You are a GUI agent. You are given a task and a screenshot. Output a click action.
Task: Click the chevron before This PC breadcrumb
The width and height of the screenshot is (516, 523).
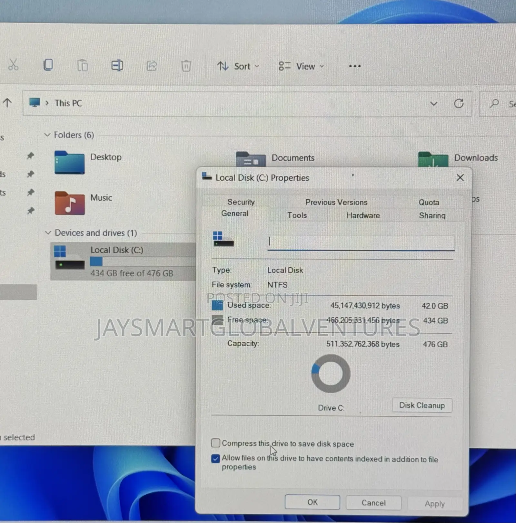47,103
